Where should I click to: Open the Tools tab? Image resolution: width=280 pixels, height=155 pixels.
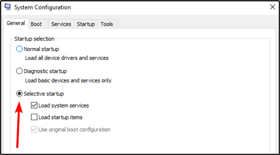tap(107, 24)
